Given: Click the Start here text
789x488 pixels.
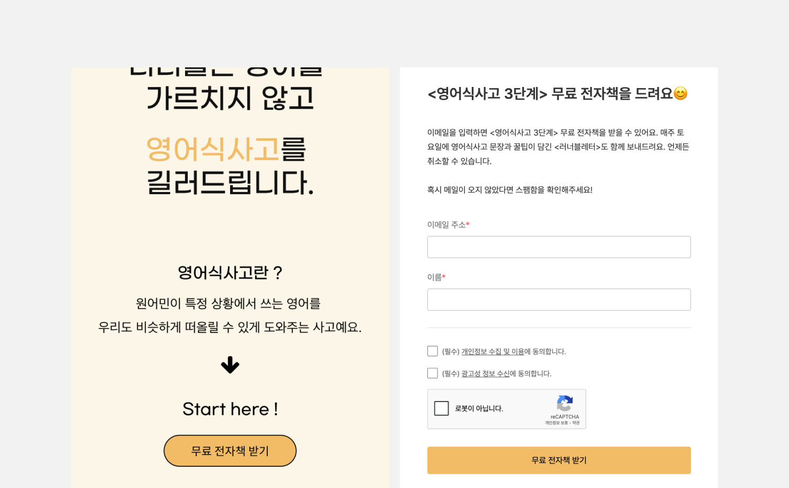Looking at the screenshot, I should click(x=230, y=408).
